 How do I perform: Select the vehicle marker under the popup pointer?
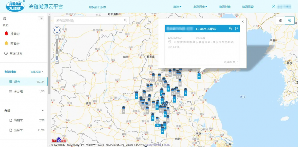199,76
